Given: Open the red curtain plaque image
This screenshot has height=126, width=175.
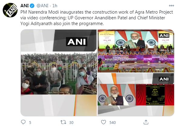Looking at the screenshot, I should coord(136,95).
